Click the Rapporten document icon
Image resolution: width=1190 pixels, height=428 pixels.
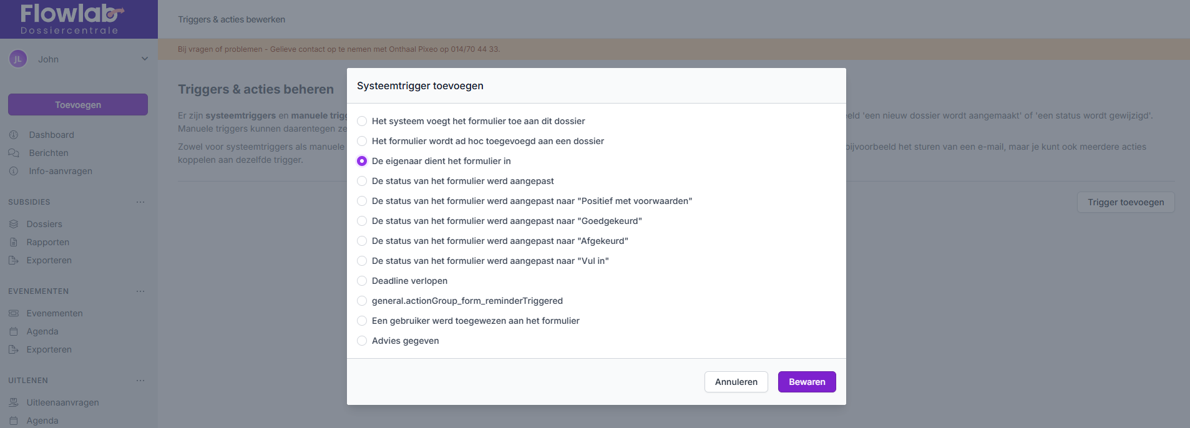pos(14,242)
